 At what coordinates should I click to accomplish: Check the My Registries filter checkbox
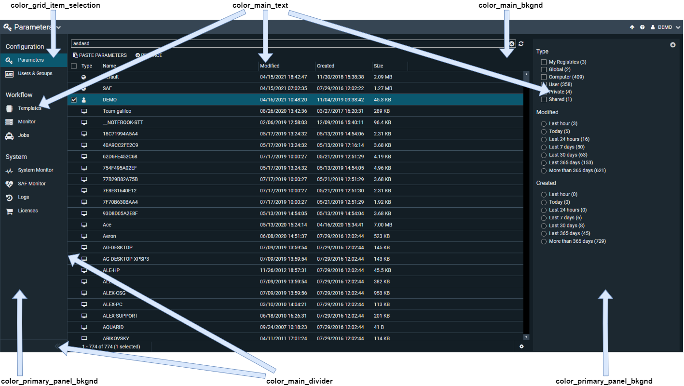tap(544, 62)
